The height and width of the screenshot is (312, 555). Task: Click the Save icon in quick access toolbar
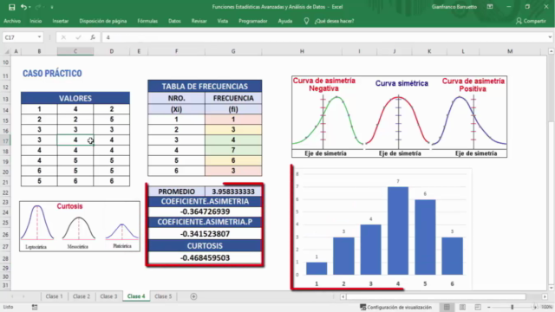(11, 7)
